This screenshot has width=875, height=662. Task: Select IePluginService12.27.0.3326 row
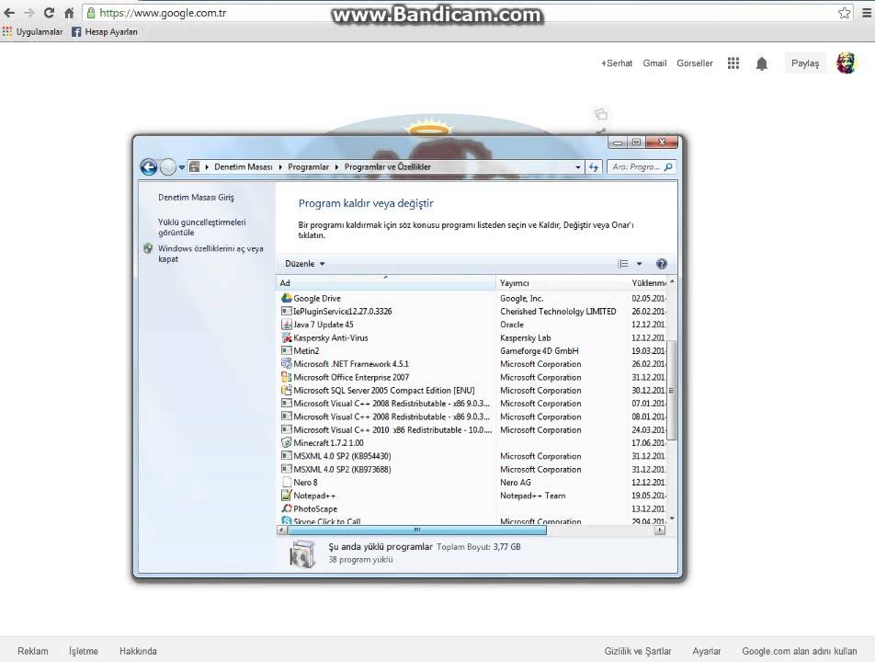[x=473, y=312]
